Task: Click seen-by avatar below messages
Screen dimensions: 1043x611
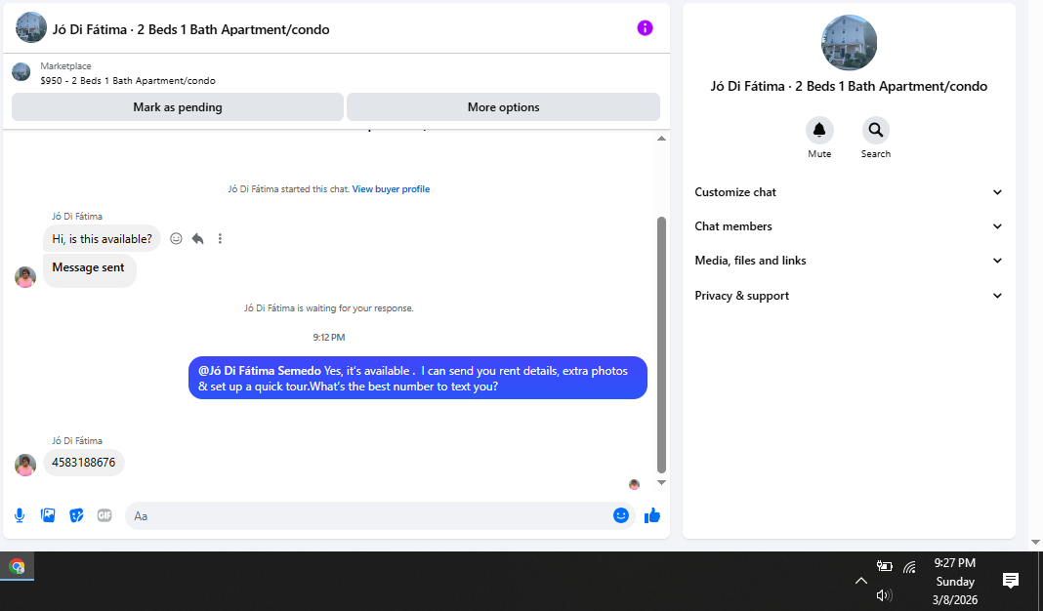Action: (634, 485)
